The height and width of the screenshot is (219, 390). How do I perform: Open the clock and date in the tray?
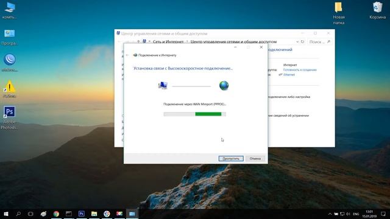pos(369,214)
